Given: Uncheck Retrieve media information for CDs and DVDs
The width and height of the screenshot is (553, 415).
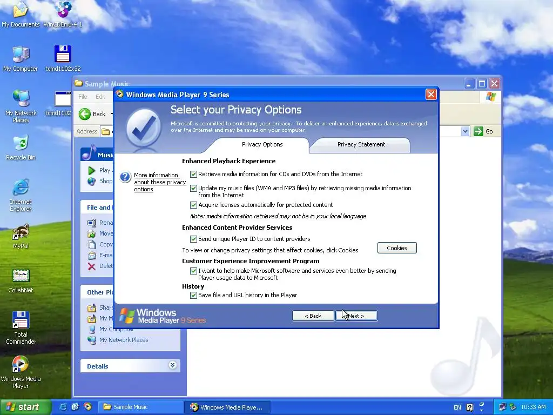Looking at the screenshot, I should tap(193, 174).
